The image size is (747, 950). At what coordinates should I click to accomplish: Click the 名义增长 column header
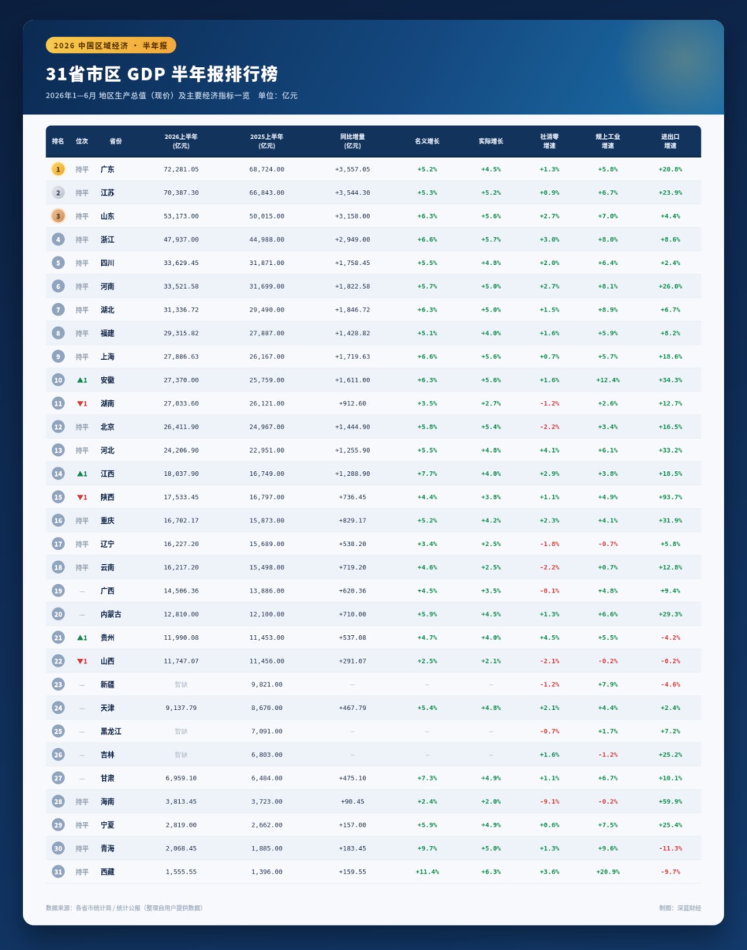coord(427,141)
